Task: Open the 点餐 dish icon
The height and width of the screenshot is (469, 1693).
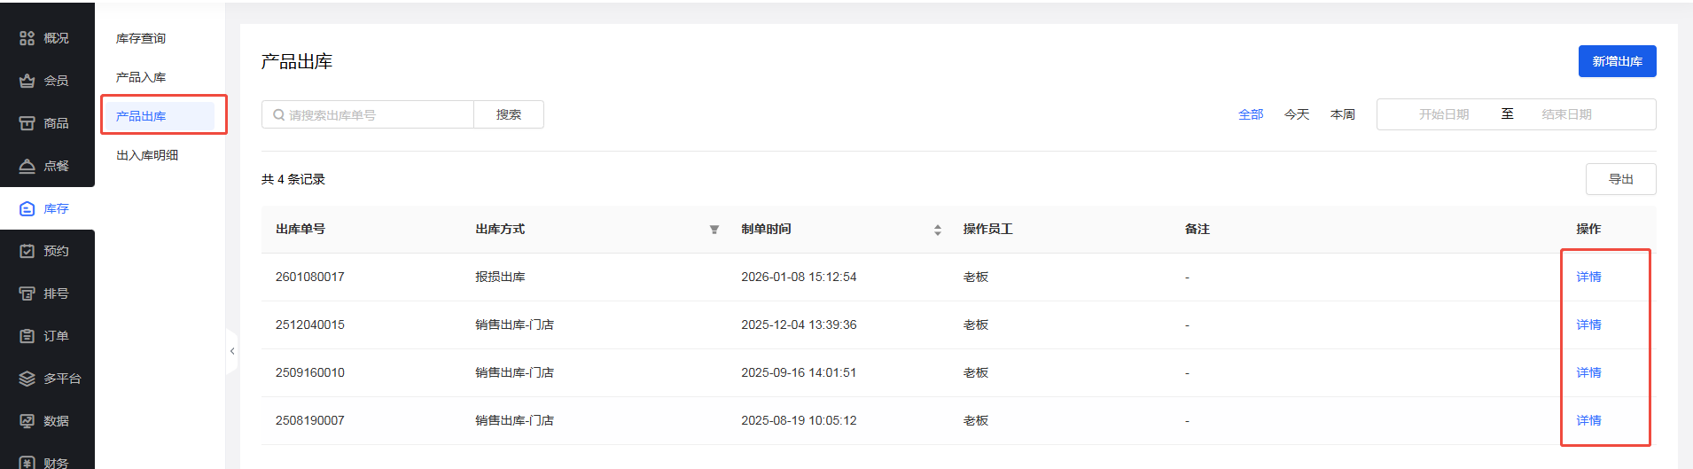Action: 27,166
